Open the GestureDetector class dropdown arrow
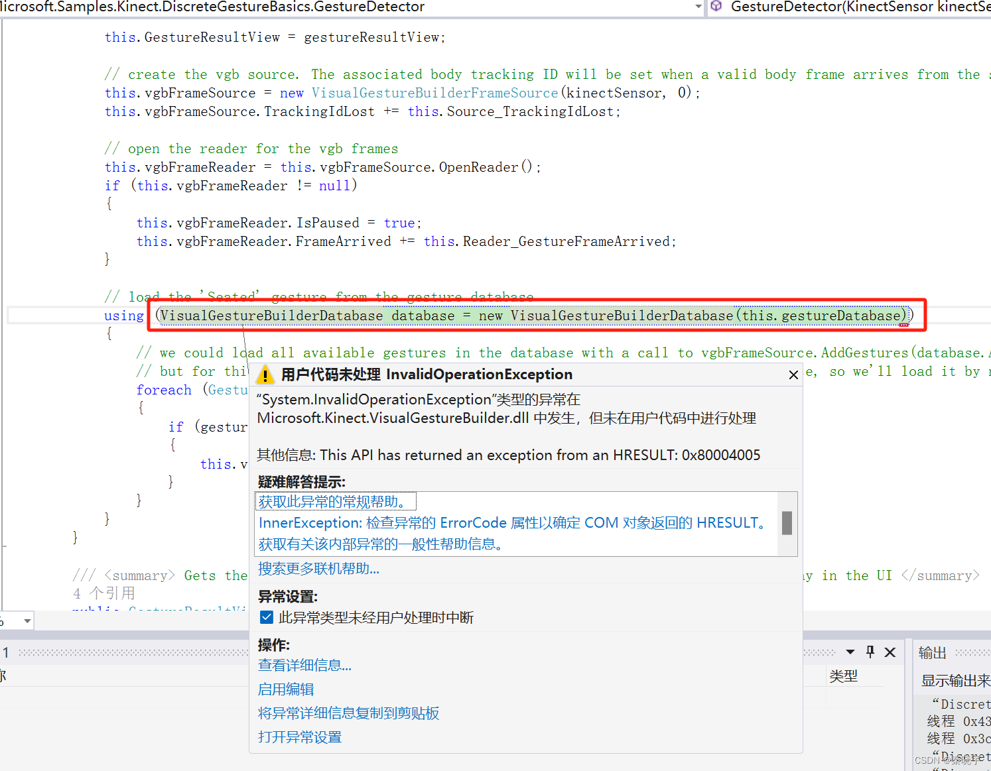Image resolution: width=991 pixels, height=771 pixels. click(698, 7)
